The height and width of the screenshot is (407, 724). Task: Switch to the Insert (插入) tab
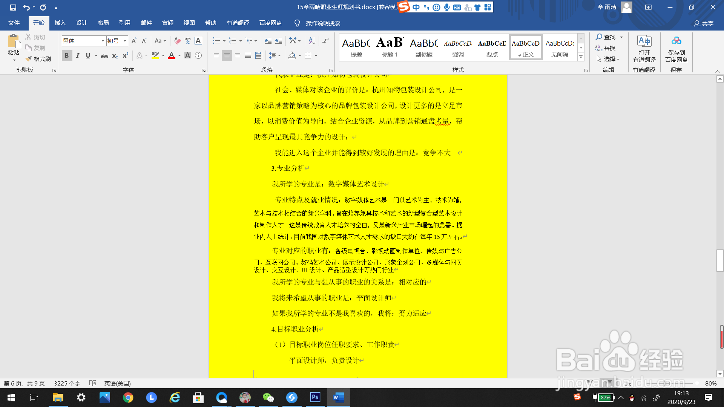60,23
